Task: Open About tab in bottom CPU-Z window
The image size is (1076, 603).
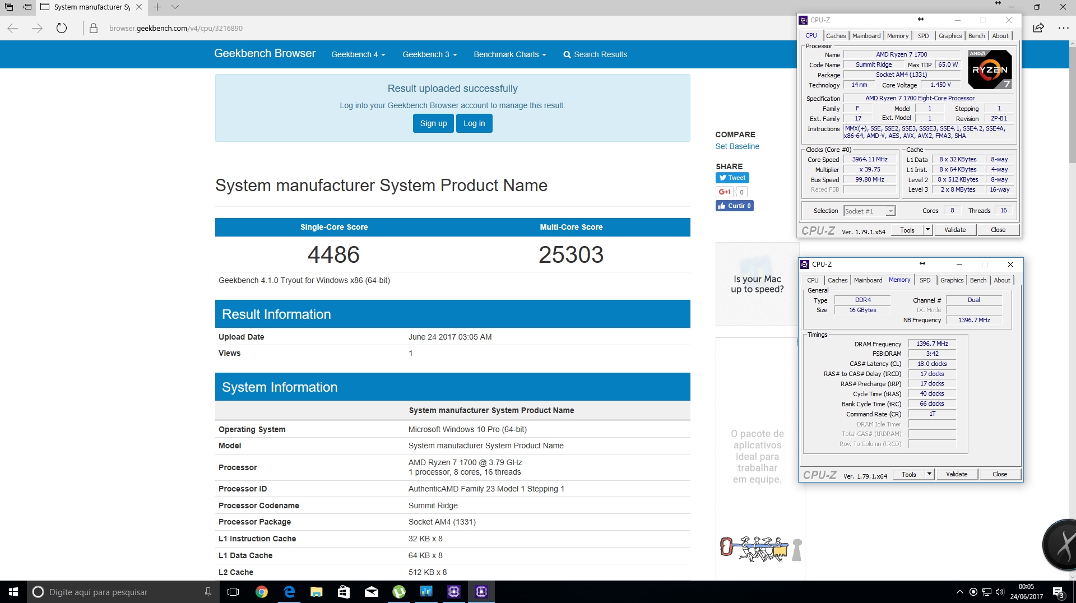Action: [x=1002, y=280]
